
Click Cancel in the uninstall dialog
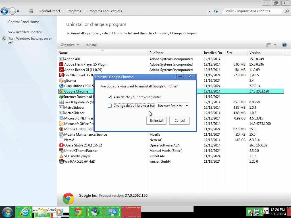180,120
